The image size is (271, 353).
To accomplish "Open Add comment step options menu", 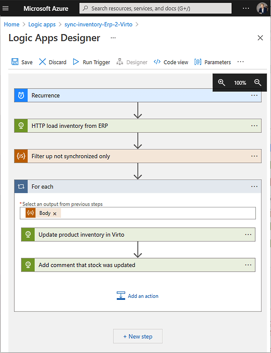I will tap(248, 265).
